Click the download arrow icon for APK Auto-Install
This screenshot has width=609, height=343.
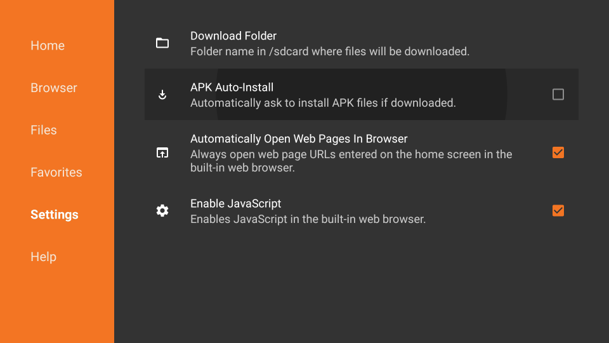click(162, 95)
